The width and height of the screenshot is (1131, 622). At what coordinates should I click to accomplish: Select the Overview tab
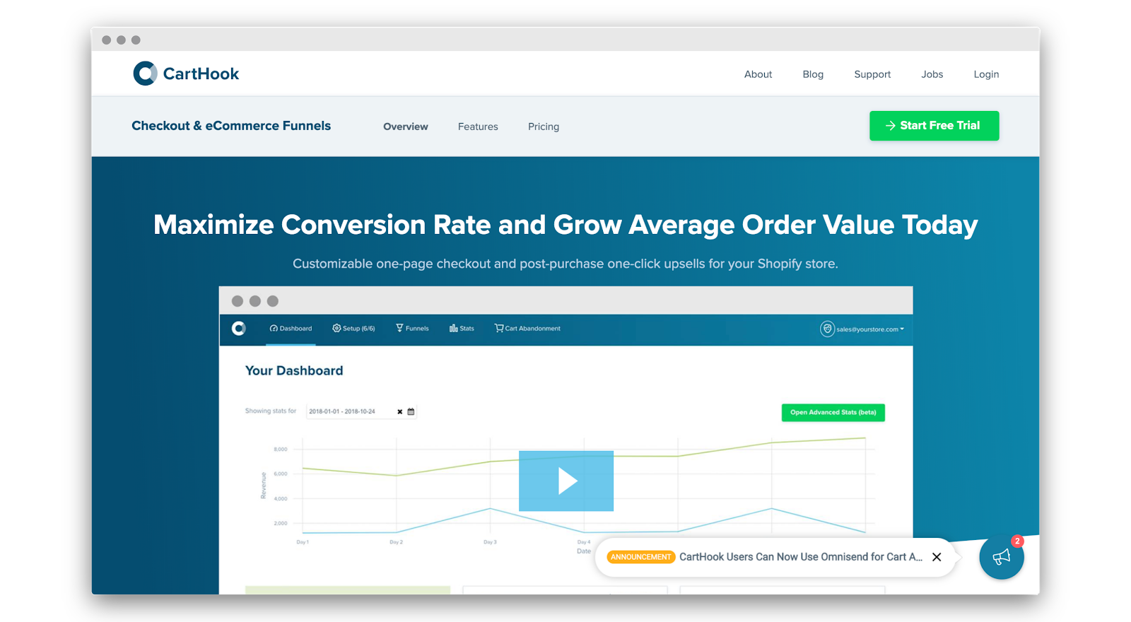coord(406,127)
